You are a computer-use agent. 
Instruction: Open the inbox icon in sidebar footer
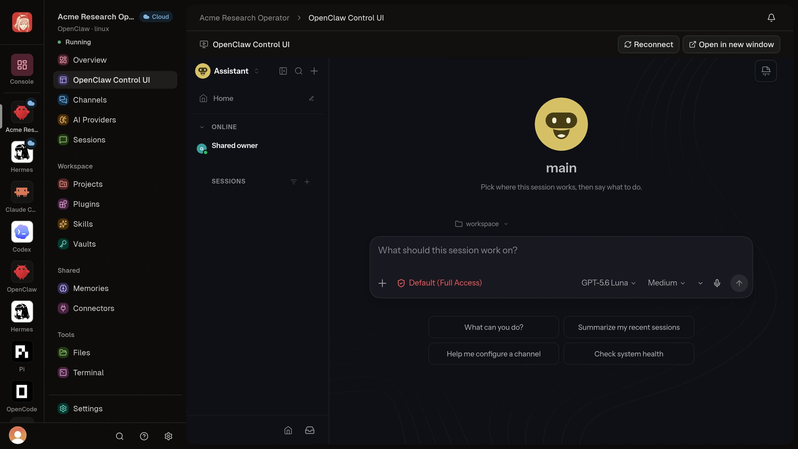(x=310, y=430)
